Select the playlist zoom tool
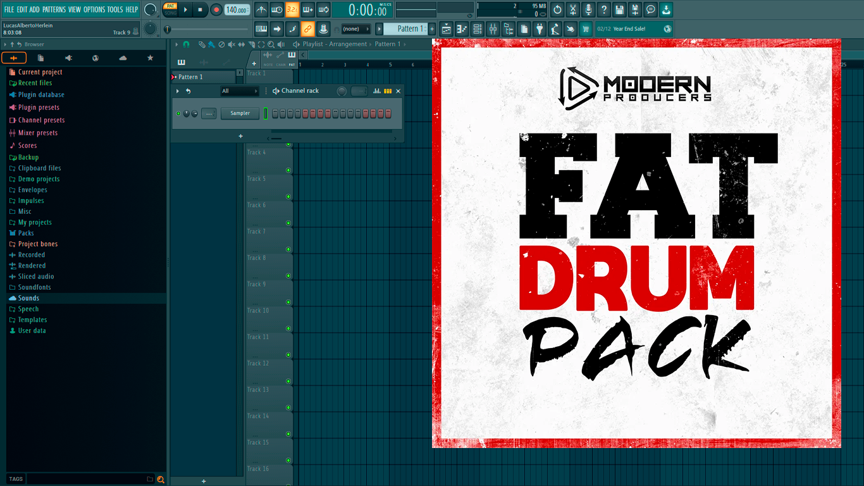This screenshot has height=486, width=864. (271, 44)
